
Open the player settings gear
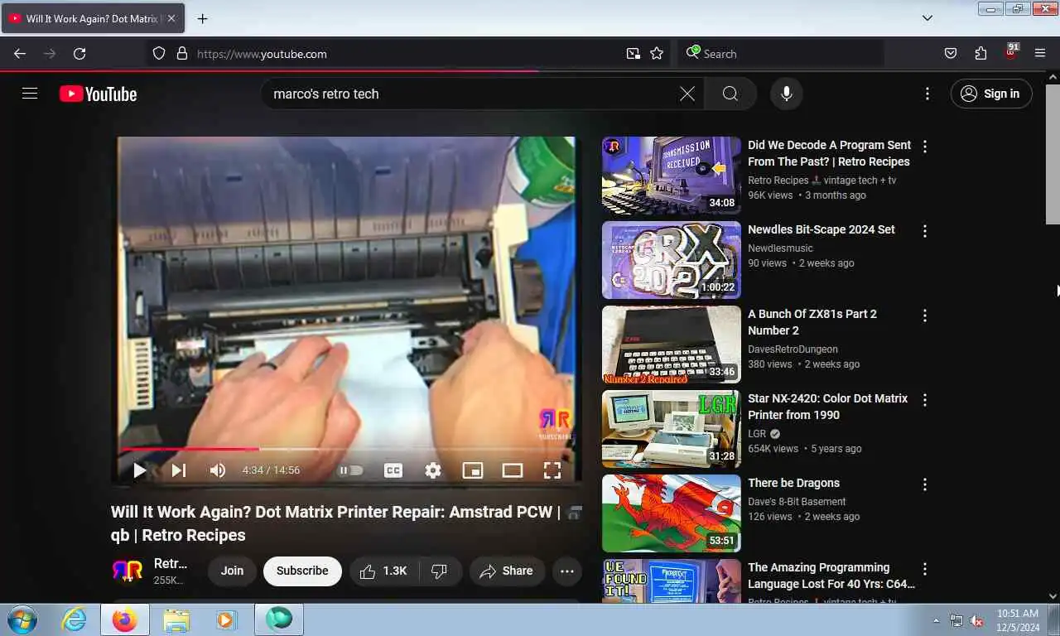click(x=433, y=470)
